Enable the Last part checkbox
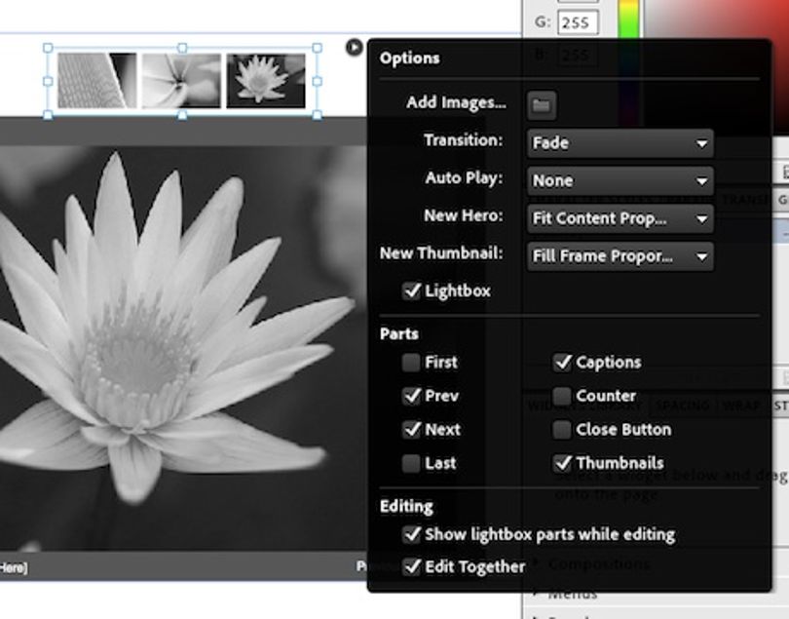The width and height of the screenshot is (789, 619). 411,463
